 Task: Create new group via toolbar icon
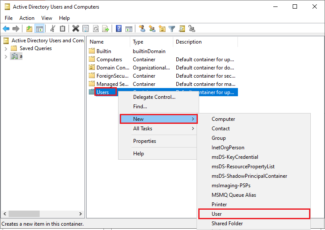click(x=152, y=28)
